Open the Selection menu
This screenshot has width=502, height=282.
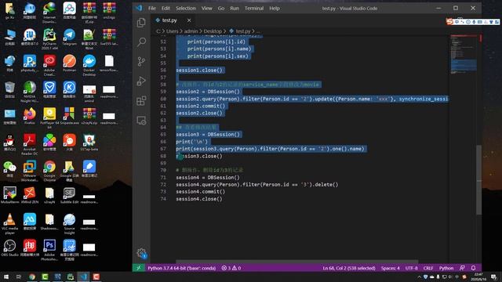186,9
